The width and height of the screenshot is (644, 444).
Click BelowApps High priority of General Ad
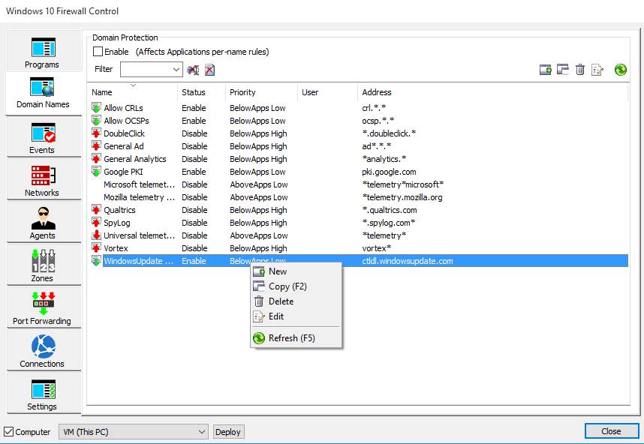tap(258, 146)
